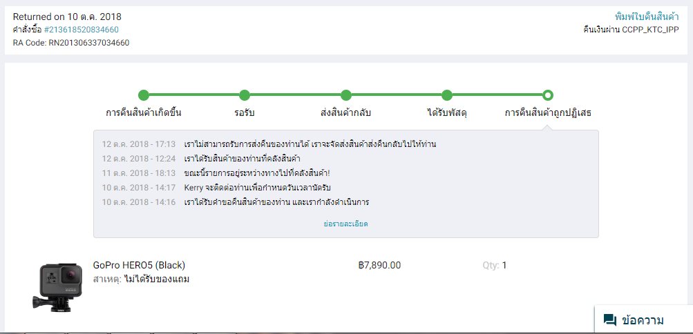Viewport: 693px width, 334px height.
Task: Click the รอรับ progress step dot
Action: tap(245, 95)
